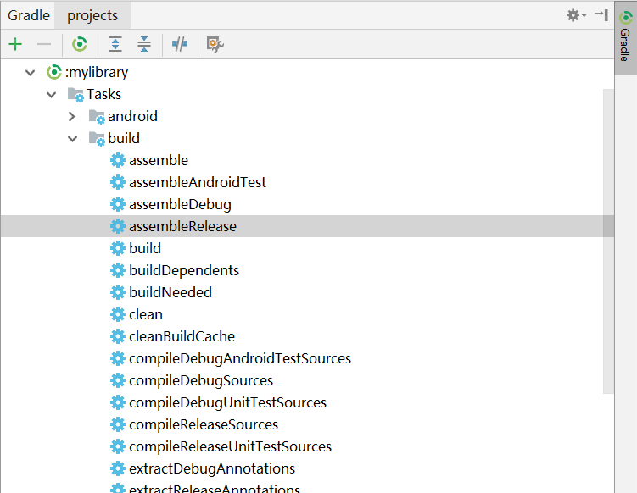The height and width of the screenshot is (493, 637).
Task: Select the buildDependents task name
Action: tap(184, 271)
